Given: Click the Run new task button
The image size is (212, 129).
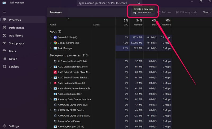Looking at the screenshot, I should 143,12.
